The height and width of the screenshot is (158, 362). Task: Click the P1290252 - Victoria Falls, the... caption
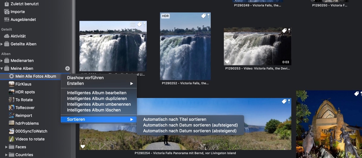pos(185,83)
